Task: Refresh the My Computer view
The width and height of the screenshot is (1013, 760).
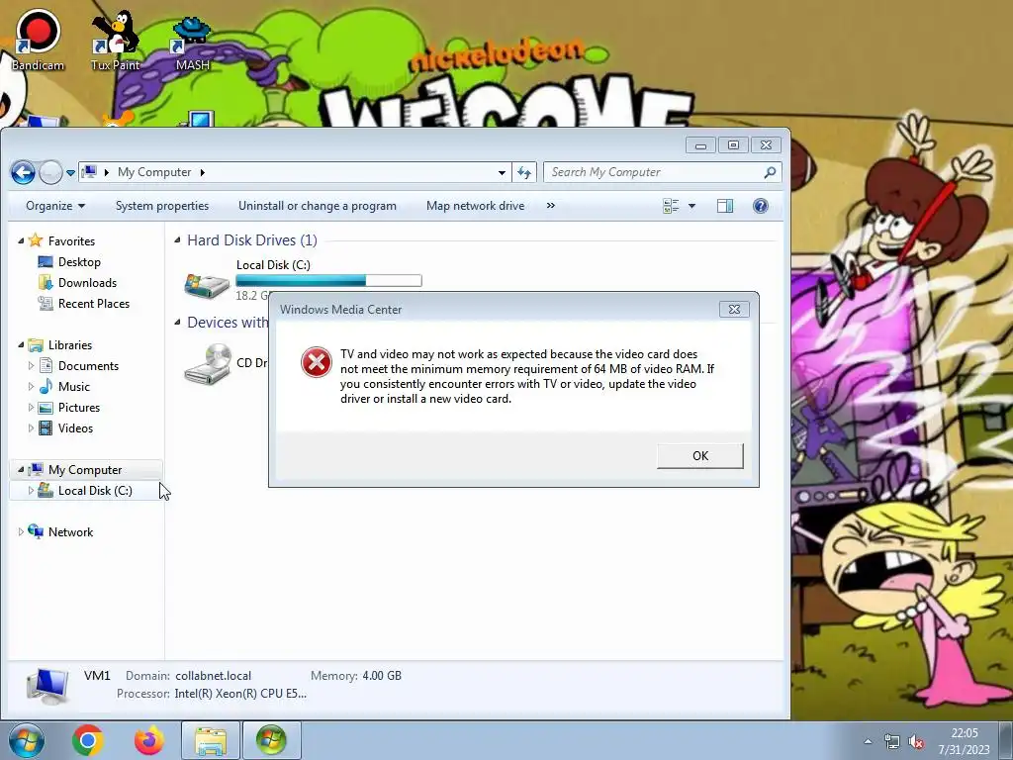Action: tap(524, 172)
